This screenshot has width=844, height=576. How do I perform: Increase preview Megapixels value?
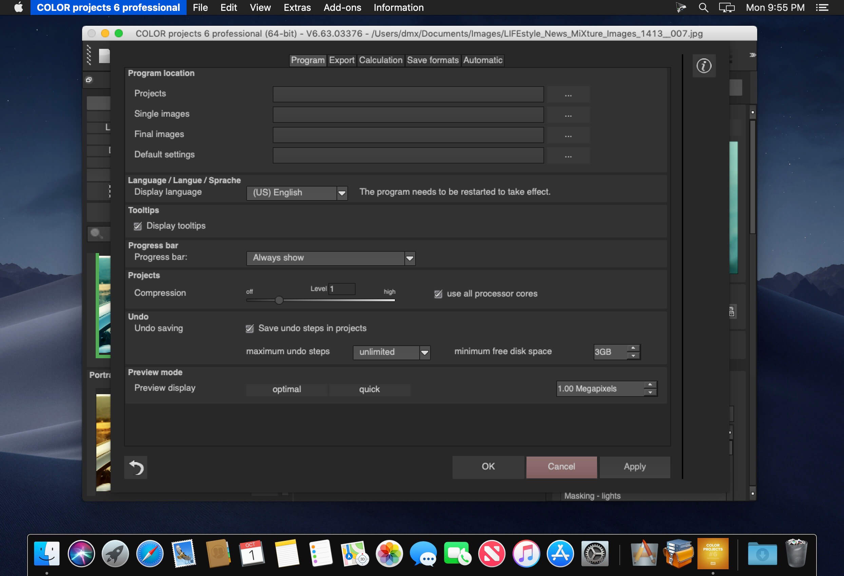coord(650,385)
